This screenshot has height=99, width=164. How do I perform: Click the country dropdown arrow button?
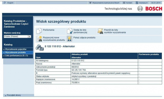pyautogui.click(x=29, y=37)
